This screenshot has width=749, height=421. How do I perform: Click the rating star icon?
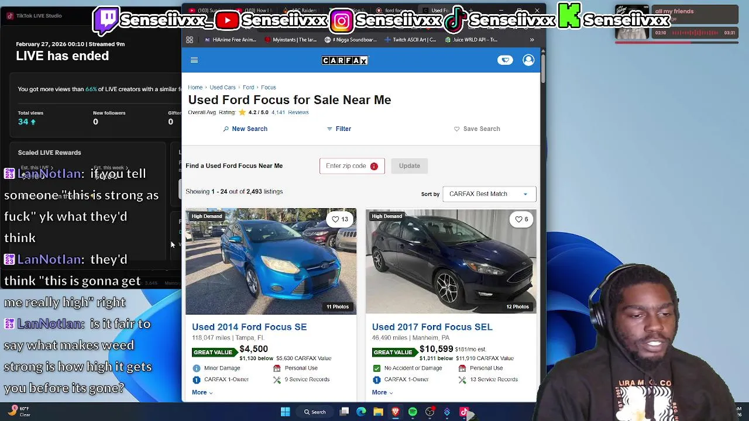(x=242, y=112)
